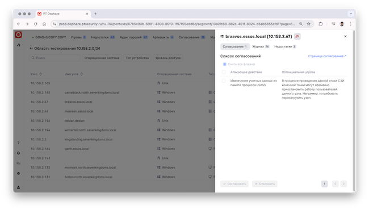Click the GOADv3 COPY COPY project name

pos(51,37)
